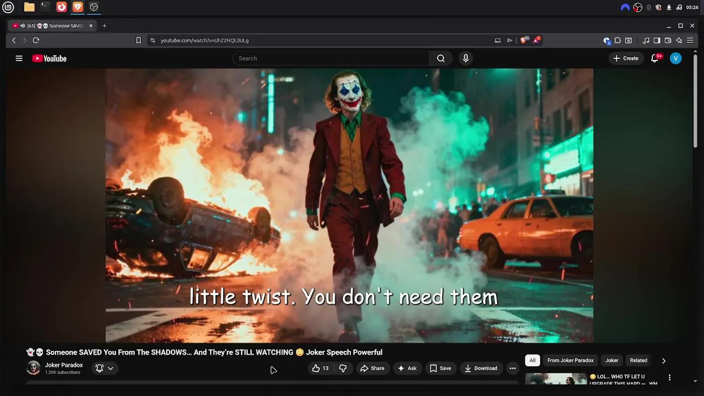Open the system notifications bell in tray

(x=669, y=7)
